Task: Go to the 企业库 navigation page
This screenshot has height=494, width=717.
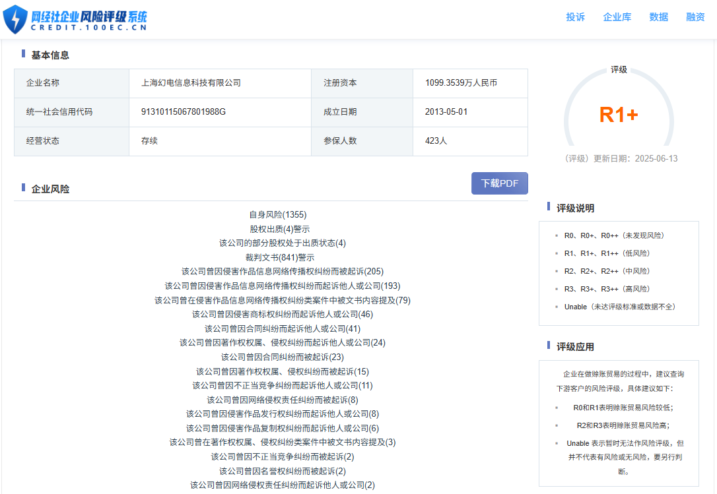Action: 617,17
